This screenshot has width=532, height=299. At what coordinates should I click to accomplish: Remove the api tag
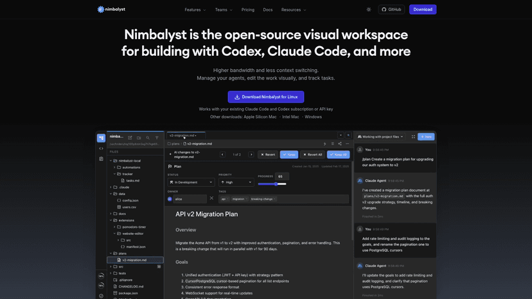coord(227,199)
